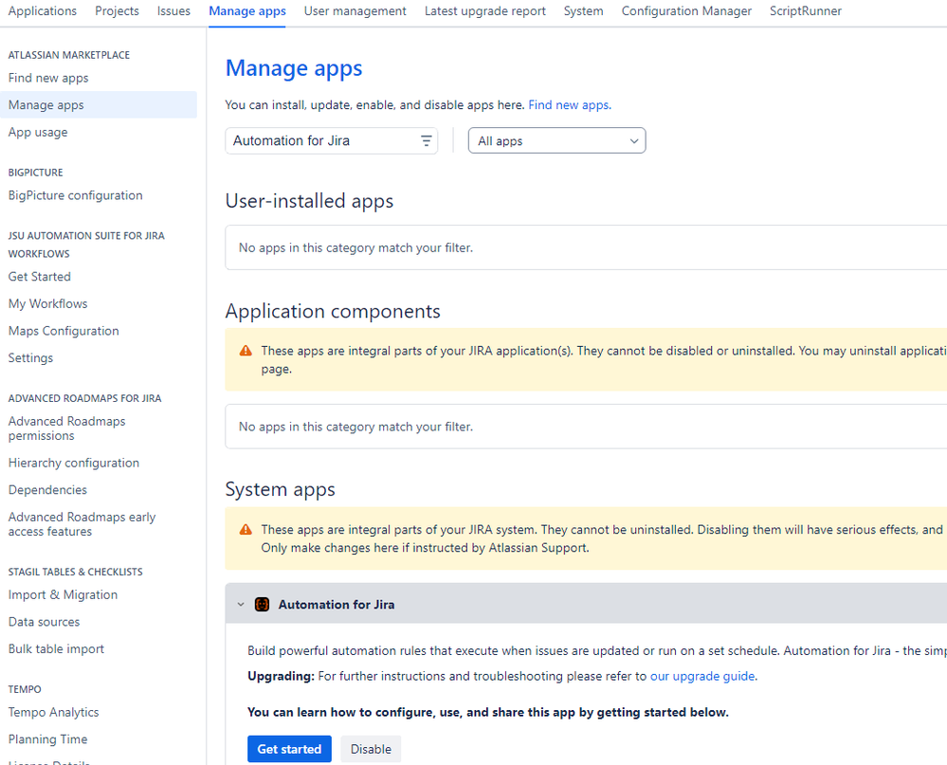
Task: Click the filter icon in the search box
Action: (x=426, y=140)
